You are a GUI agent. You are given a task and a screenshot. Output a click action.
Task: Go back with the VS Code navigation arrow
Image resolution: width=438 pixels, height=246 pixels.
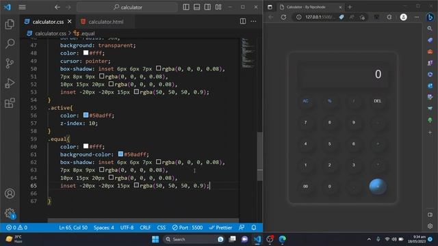(57, 8)
